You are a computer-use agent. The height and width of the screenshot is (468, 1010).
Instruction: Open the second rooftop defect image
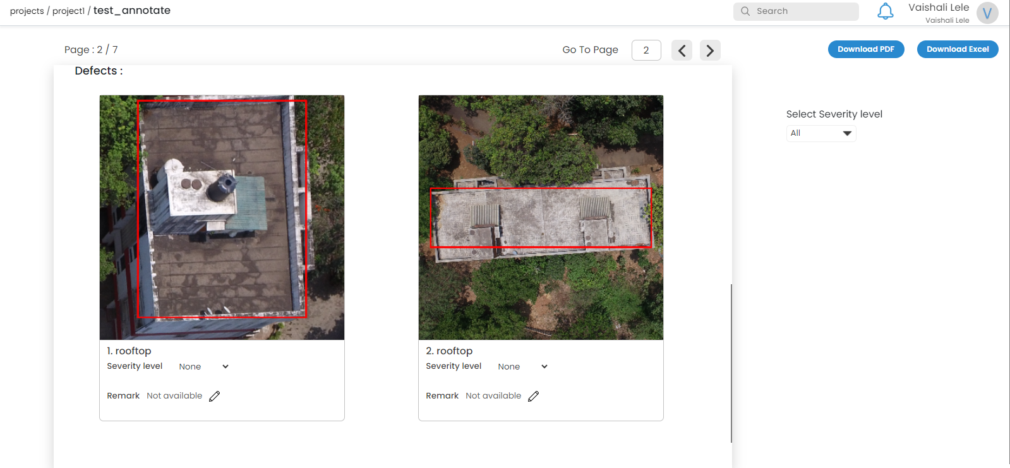(x=541, y=217)
